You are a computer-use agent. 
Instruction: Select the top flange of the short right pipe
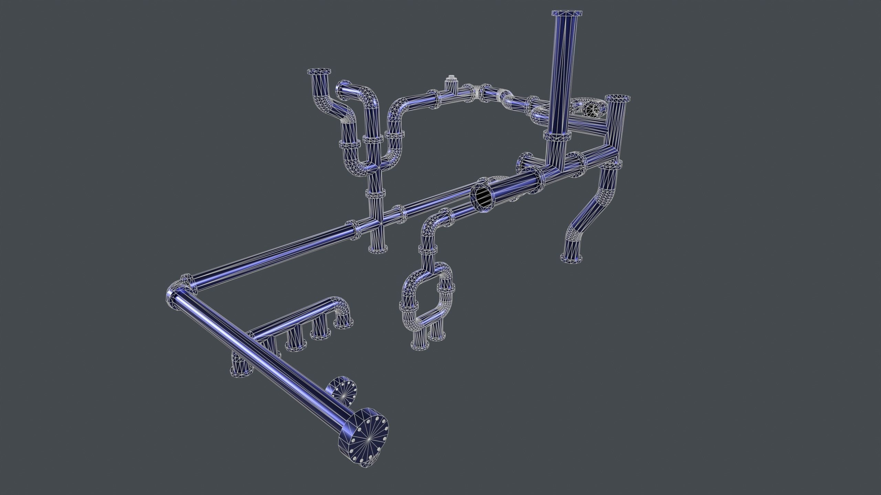(x=618, y=98)
